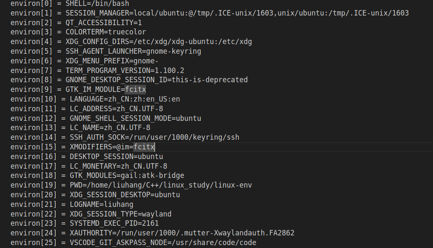Image resolution: width=433 pixels, height=248 pixels.
Task: Click highlighted fcitx in GTK_IM_MODULE line
Action: [x=135, y=89]
